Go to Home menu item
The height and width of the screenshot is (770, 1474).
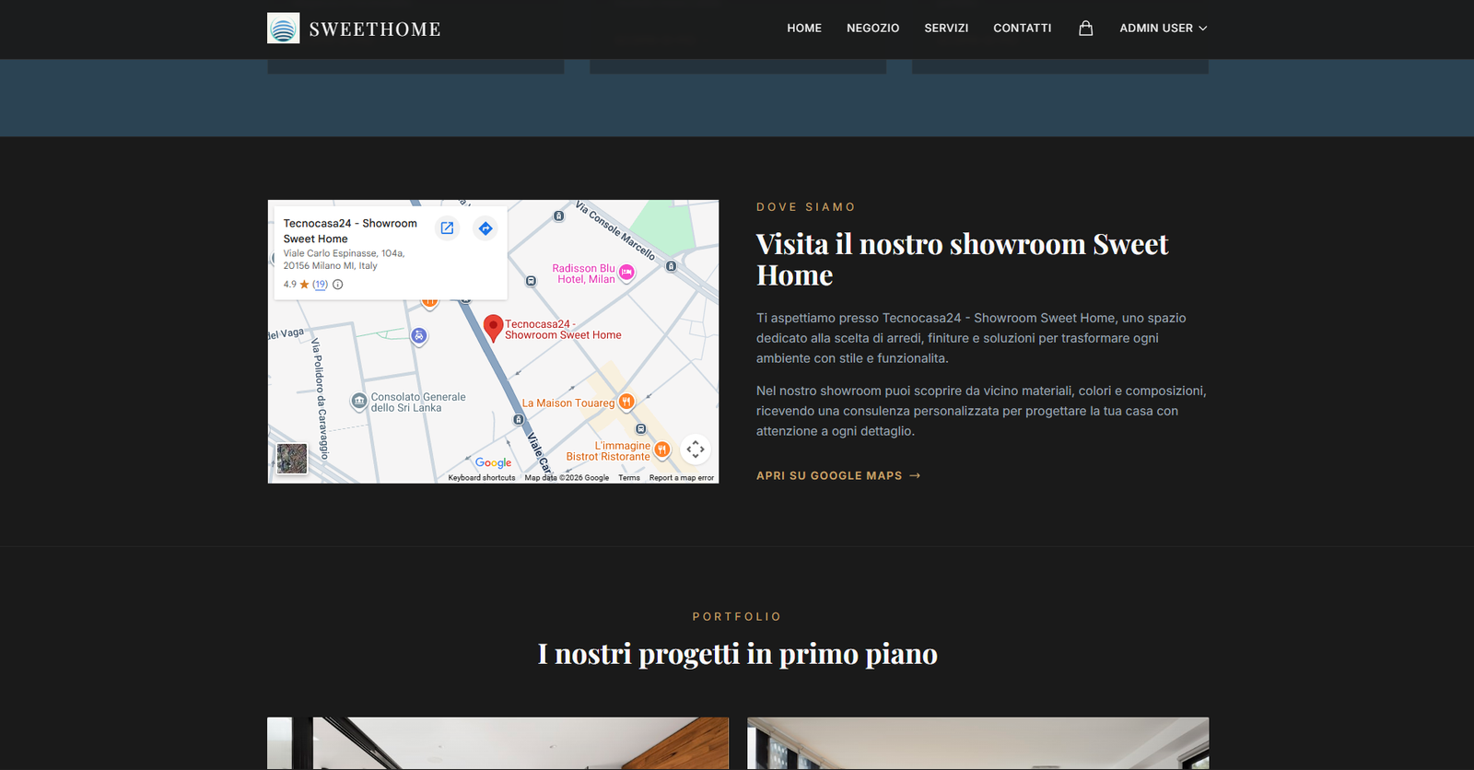click(x=804, y=29)
